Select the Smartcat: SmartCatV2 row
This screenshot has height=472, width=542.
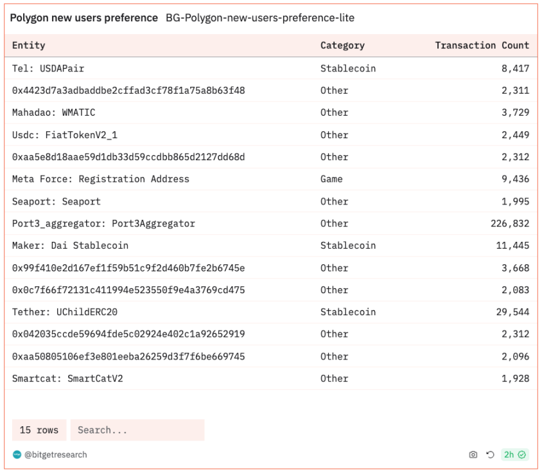(67, 379)
